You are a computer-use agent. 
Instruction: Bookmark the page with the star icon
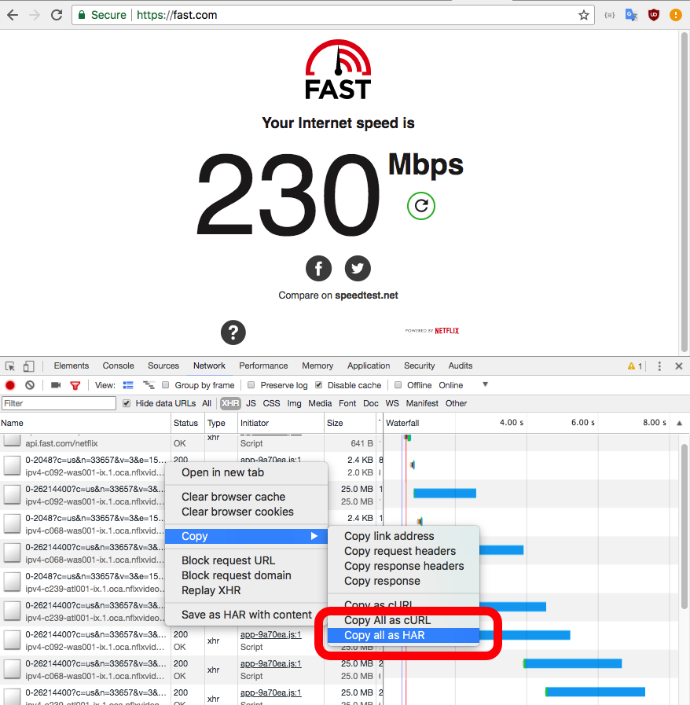583,15
